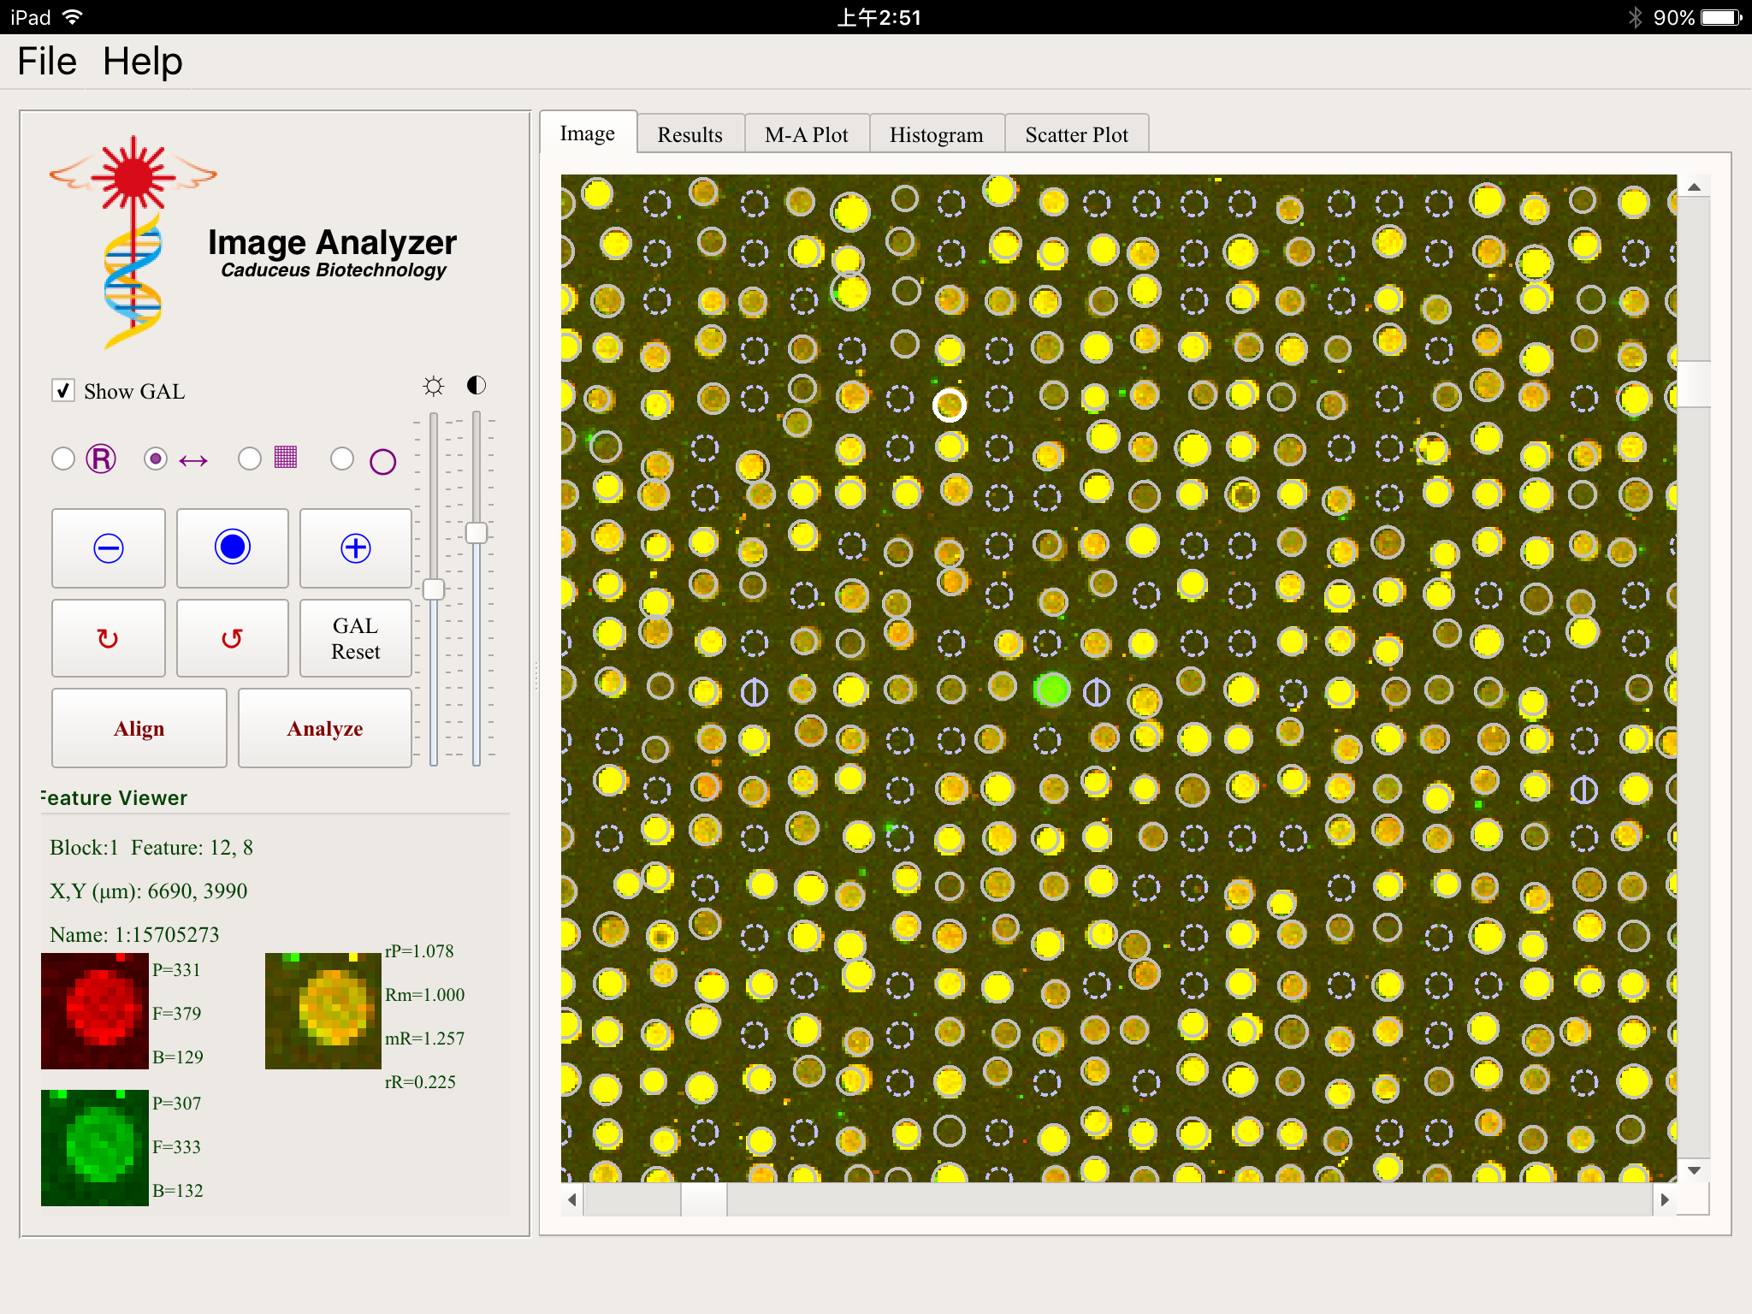This screenshot has width=1752, height=1314.
Task: Select the R mode radio button
Action: [63, 459]
